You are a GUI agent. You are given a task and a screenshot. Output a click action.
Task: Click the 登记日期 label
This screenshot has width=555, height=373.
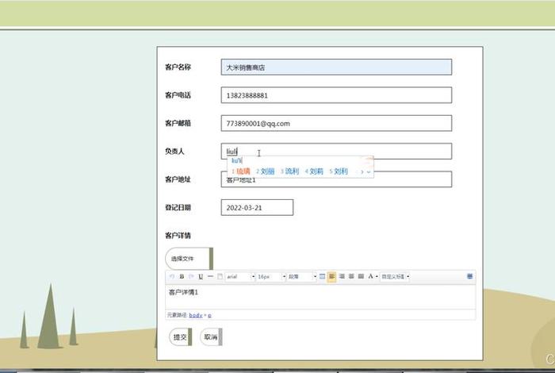178,207
